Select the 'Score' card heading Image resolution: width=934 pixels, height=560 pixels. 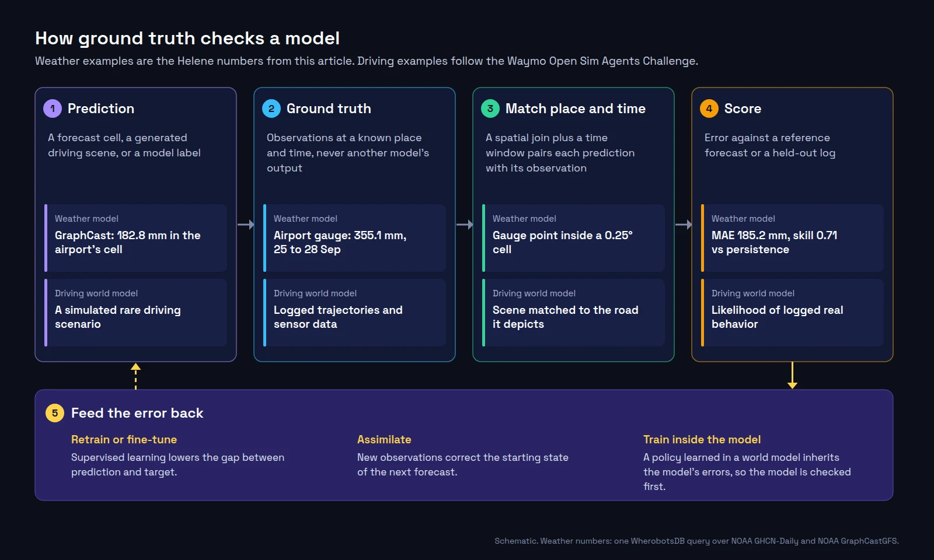[743, 108]
